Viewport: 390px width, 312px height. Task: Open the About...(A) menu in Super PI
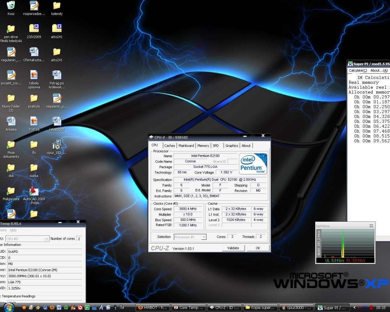click(x=379, y=70)
